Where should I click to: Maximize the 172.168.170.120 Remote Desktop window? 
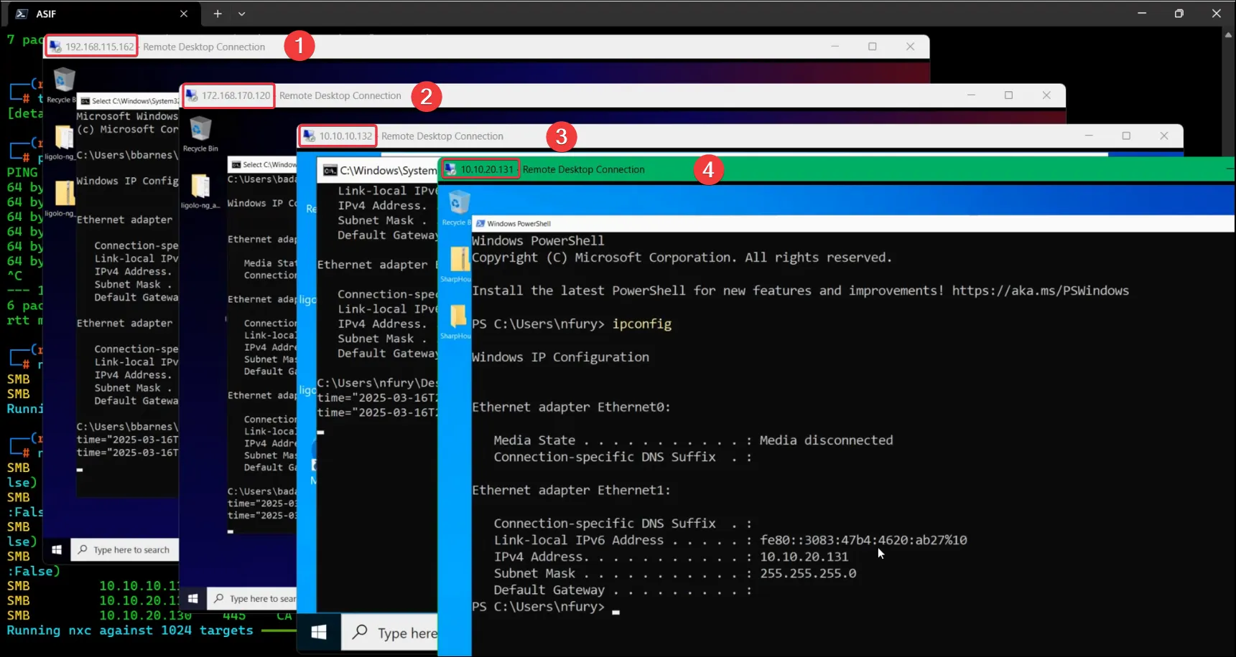[1008, 95]
